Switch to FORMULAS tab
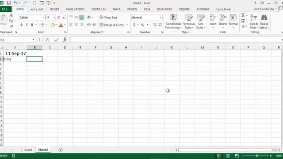This screenshot has height=159, width=283. [99, 9]
